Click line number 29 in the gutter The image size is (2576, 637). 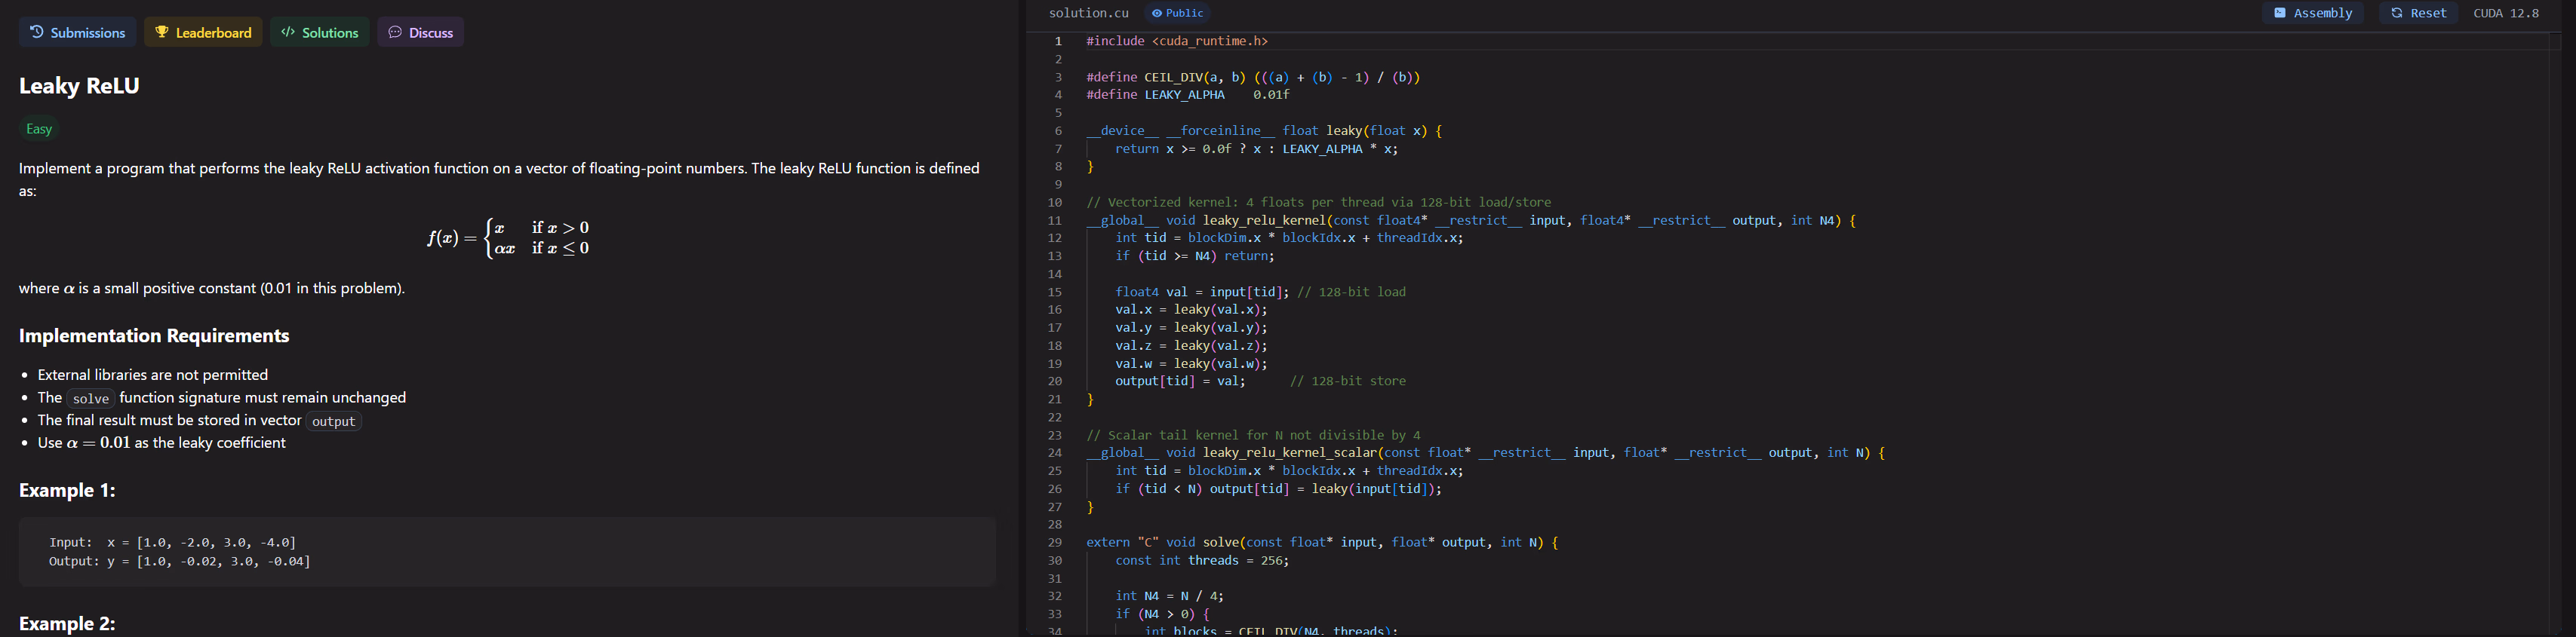tap(1054, 542)
